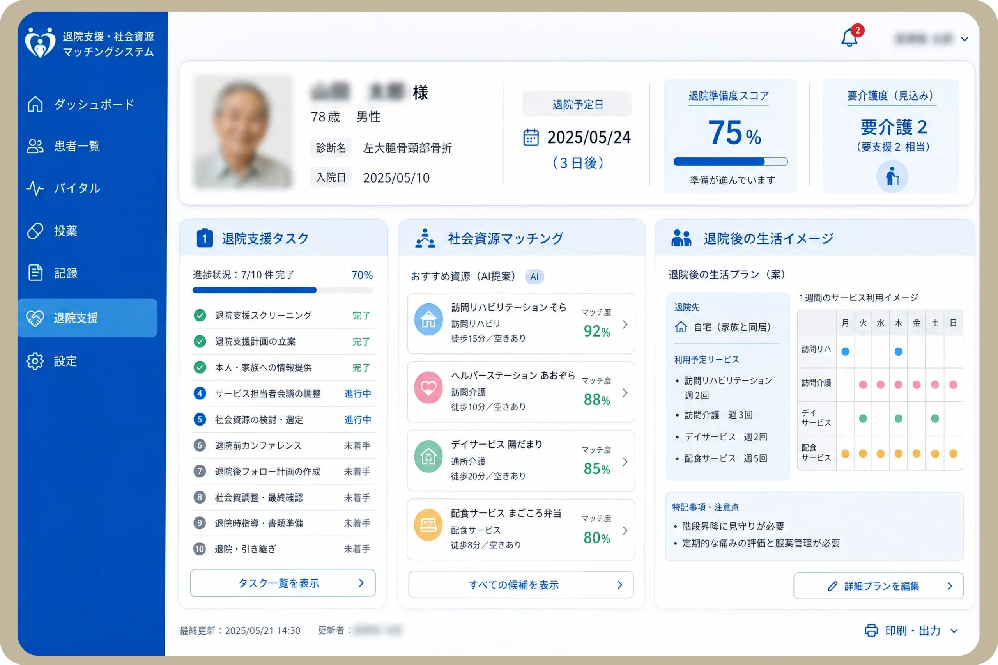Screen dimensions: 998x665
Task: Click the 退院予定日 label button
Action: [577, 104]
